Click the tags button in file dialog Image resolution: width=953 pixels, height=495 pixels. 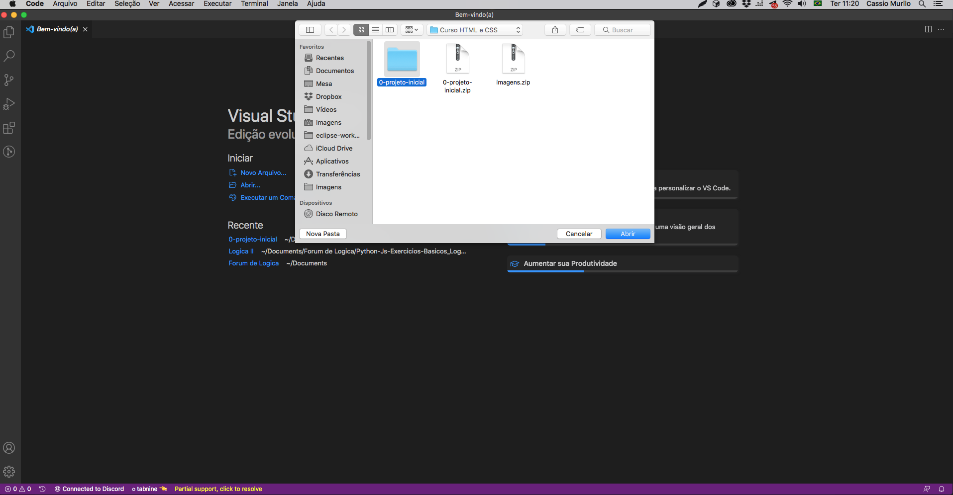click(580, 30)
